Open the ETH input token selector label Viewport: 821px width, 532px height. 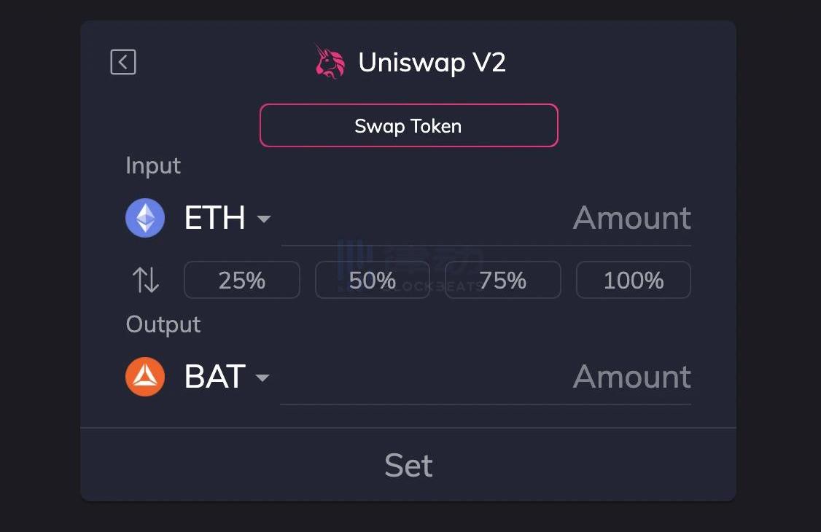tap(214, 218)
